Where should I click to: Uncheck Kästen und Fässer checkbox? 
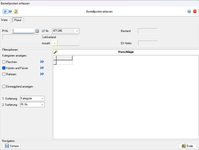pyautogui.click(x=4, y=68)
